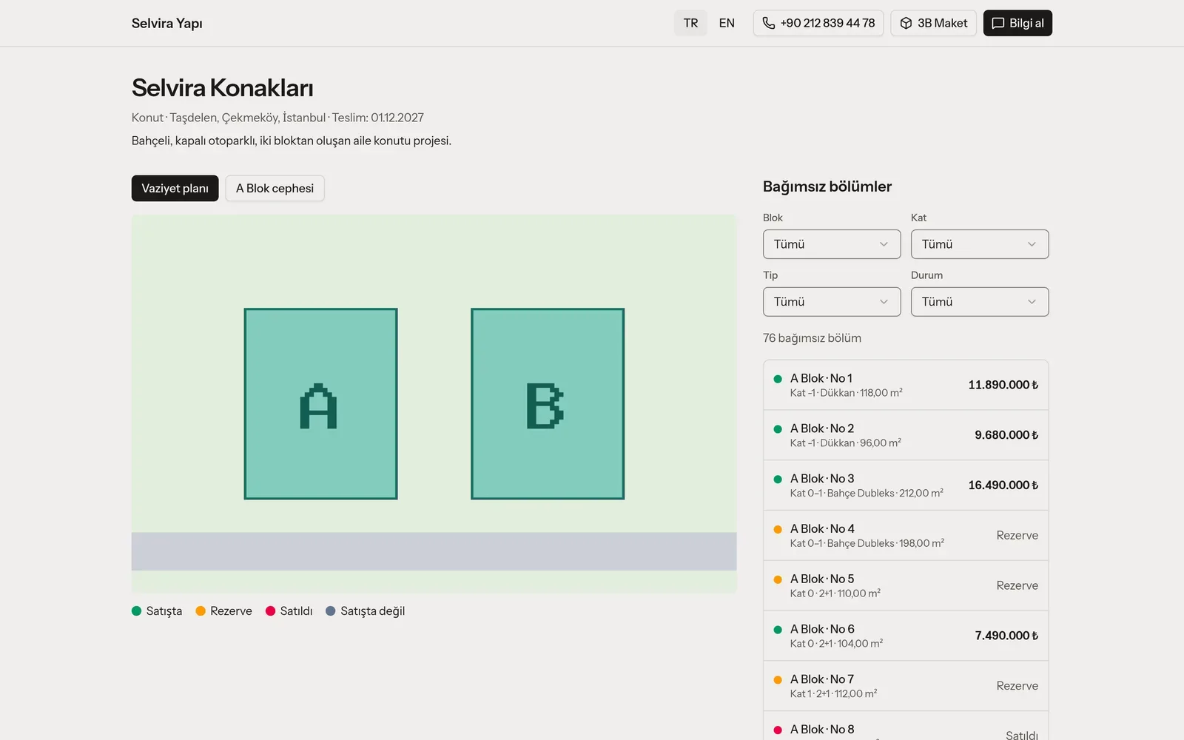Open the 3B Maket view

click(934, 23)
